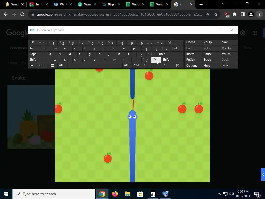This screenshot has height=199, width=265.
Task: Open the Chrome three-dot menu
Action: (259, 15)
